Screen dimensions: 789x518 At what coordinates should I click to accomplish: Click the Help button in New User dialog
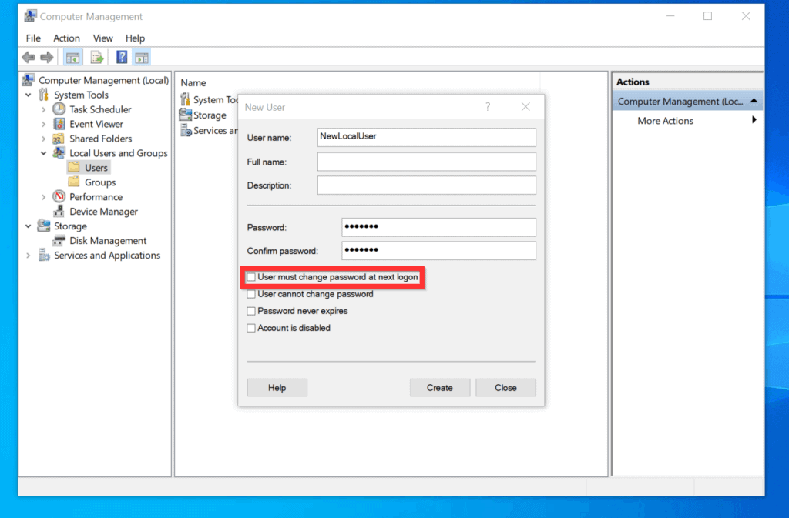click(x=277, y=387)
